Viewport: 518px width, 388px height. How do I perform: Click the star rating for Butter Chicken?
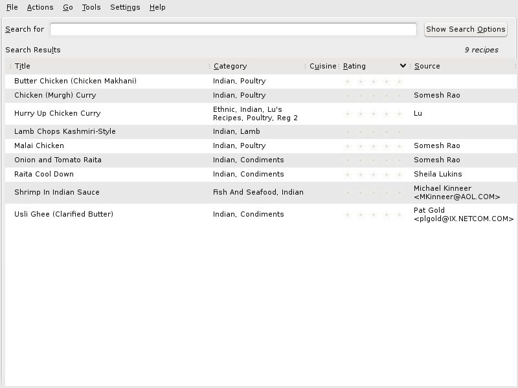pyautogui.click(x=373, y=81)
